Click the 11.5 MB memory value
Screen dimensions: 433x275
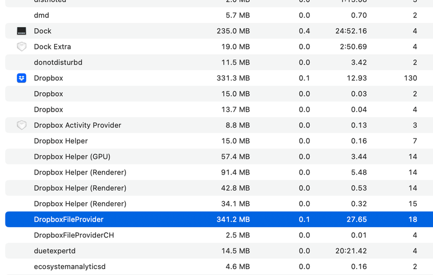point(235,62)
